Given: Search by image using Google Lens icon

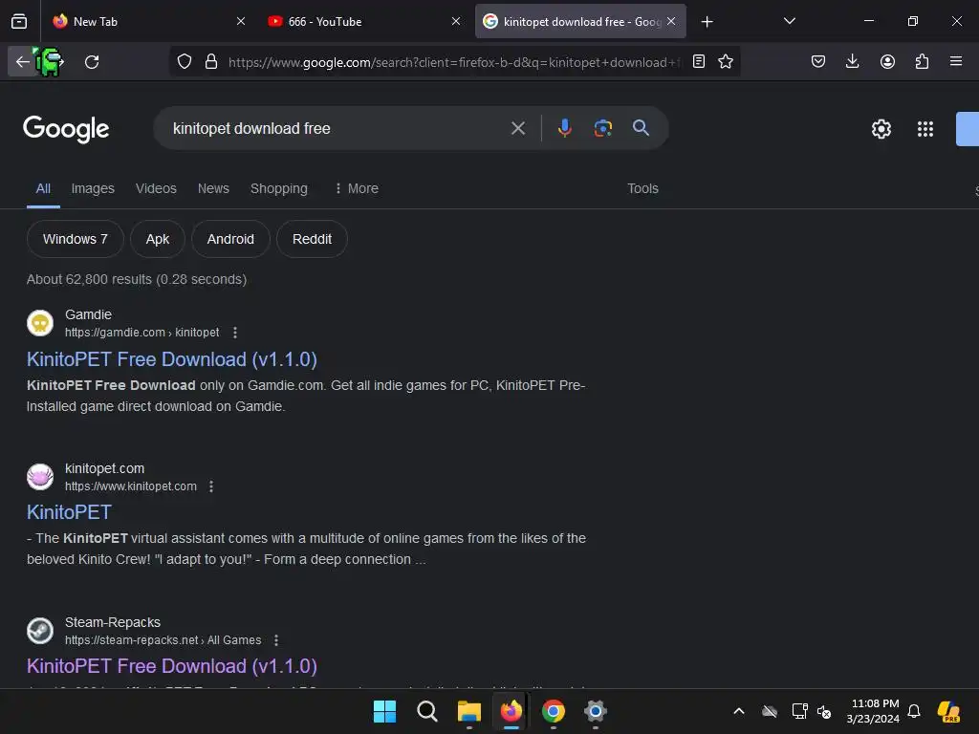Looking at the screenshot, I should click(602, 128).
